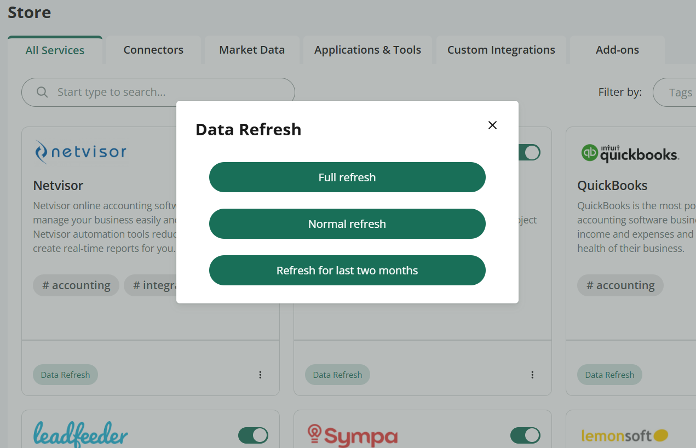The height and width of the screenshot is (448, 696).
Task: Switch to the All Services tab
Action: coord(55,50)
